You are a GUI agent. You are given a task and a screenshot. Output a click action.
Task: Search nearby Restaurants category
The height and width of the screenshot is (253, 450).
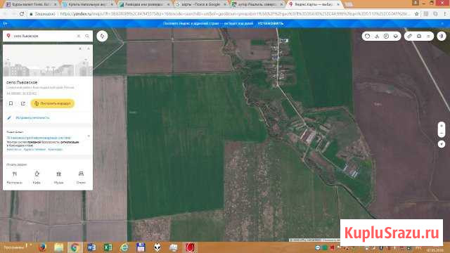(x=14, y=177)
